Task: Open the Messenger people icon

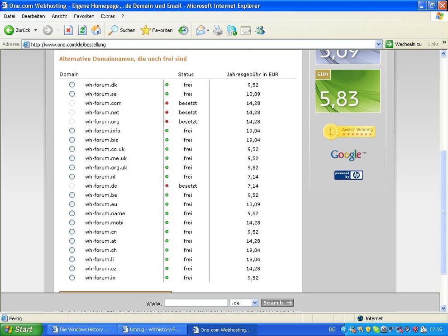Action: point(260,30)
